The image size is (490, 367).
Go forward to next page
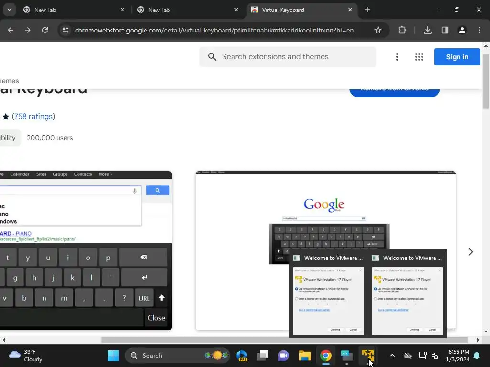27,30
